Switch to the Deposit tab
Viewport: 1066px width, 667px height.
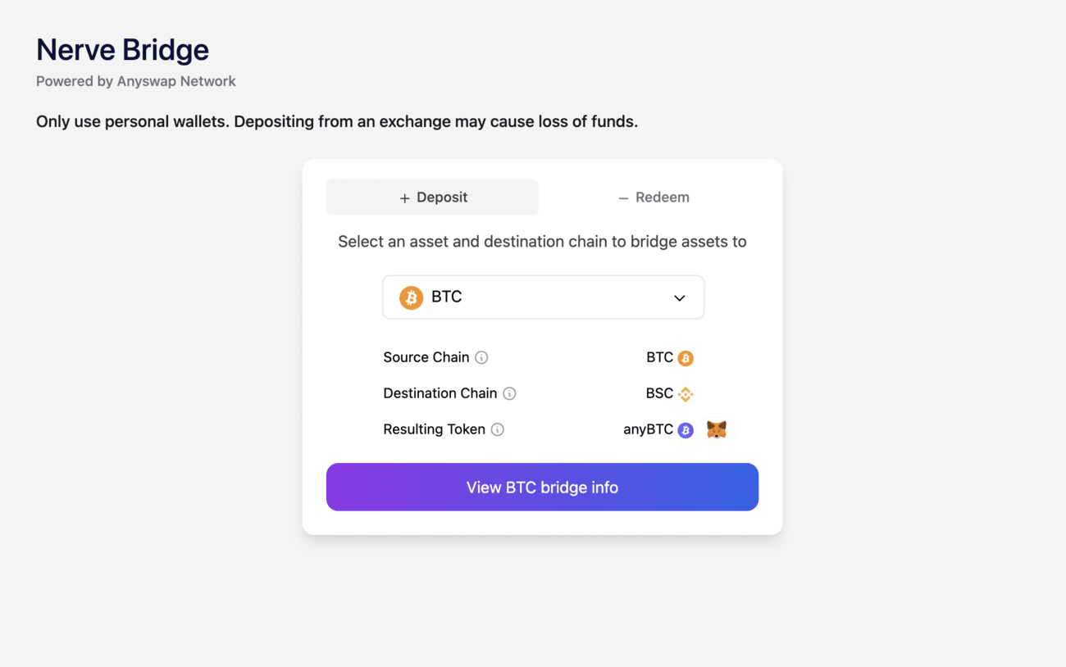point(432,197)
